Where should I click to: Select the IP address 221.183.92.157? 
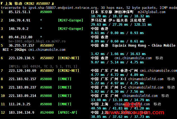(x=22, y=79)
